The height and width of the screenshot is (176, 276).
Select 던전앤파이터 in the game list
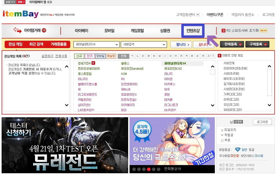[129, 84]
